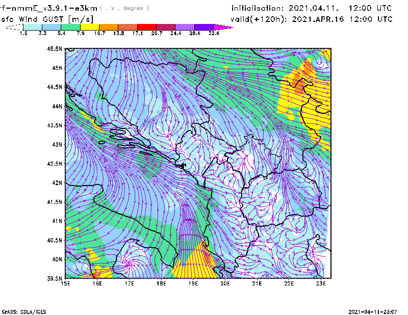Click the 42.5N latitude label
The image size is (408, 315).
click(55, 164)
